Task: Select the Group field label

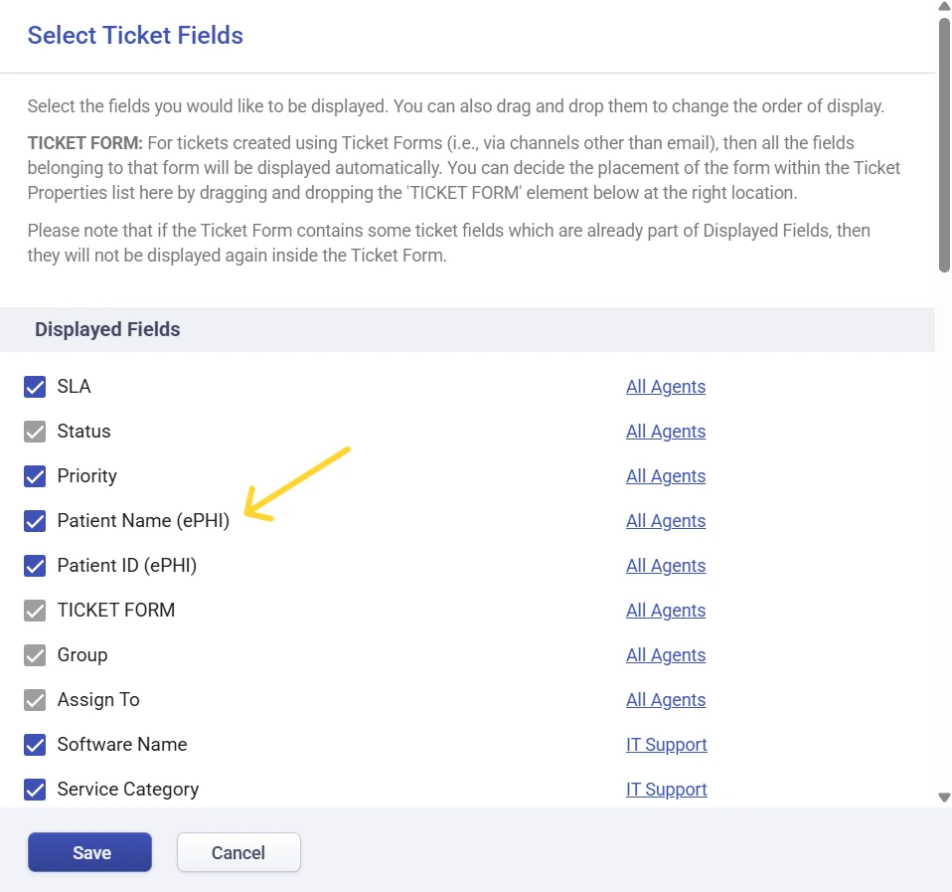Action: [82, 655]
